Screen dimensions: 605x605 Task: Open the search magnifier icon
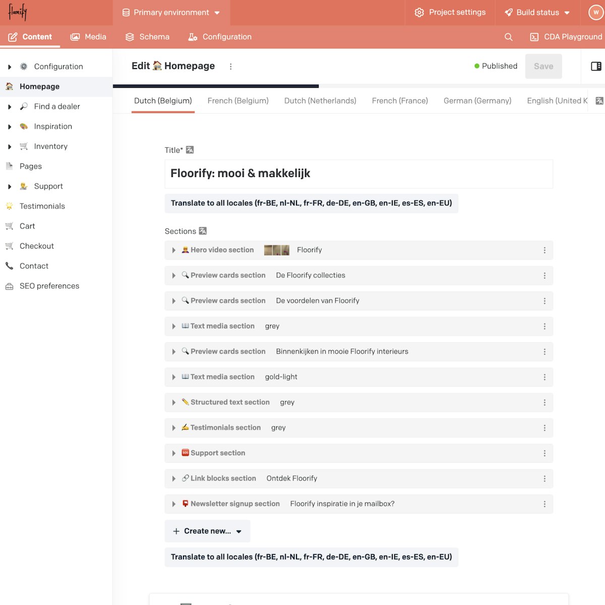508,37
